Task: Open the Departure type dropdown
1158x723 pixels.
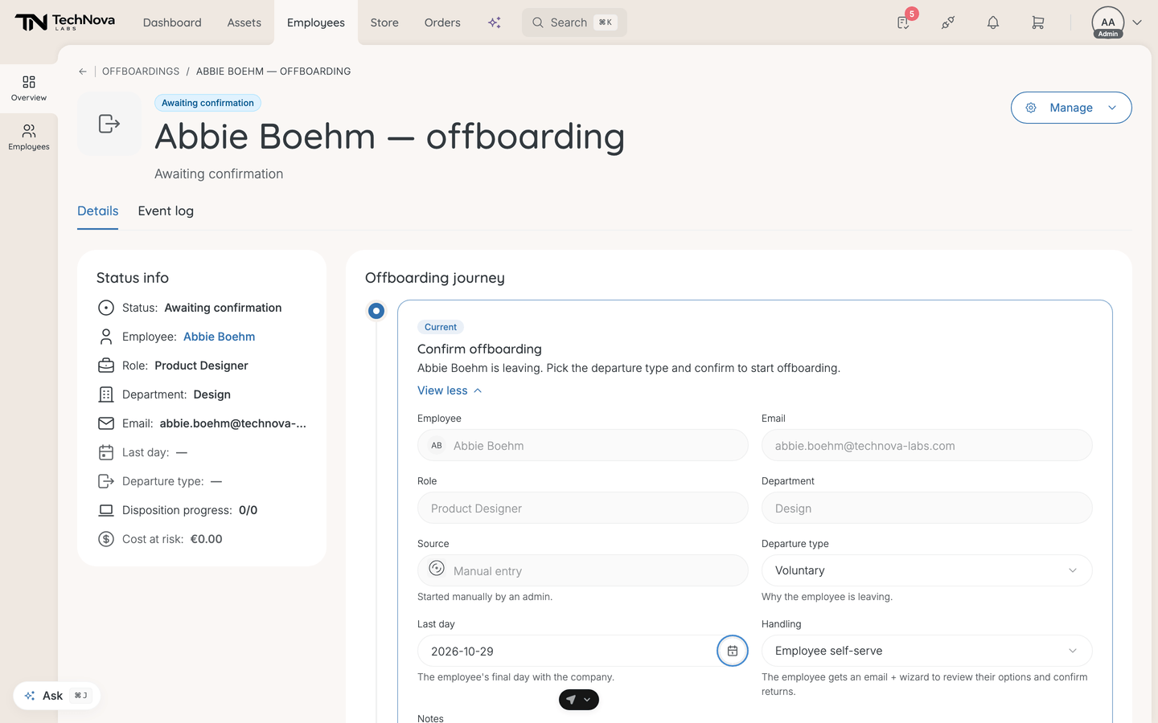Action: pos(926,570)
